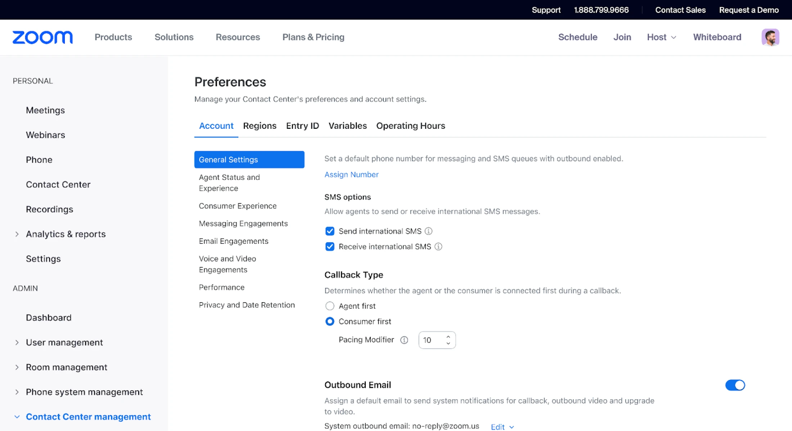Increase Pacing Modifier with up arrow

coord(448,337)
